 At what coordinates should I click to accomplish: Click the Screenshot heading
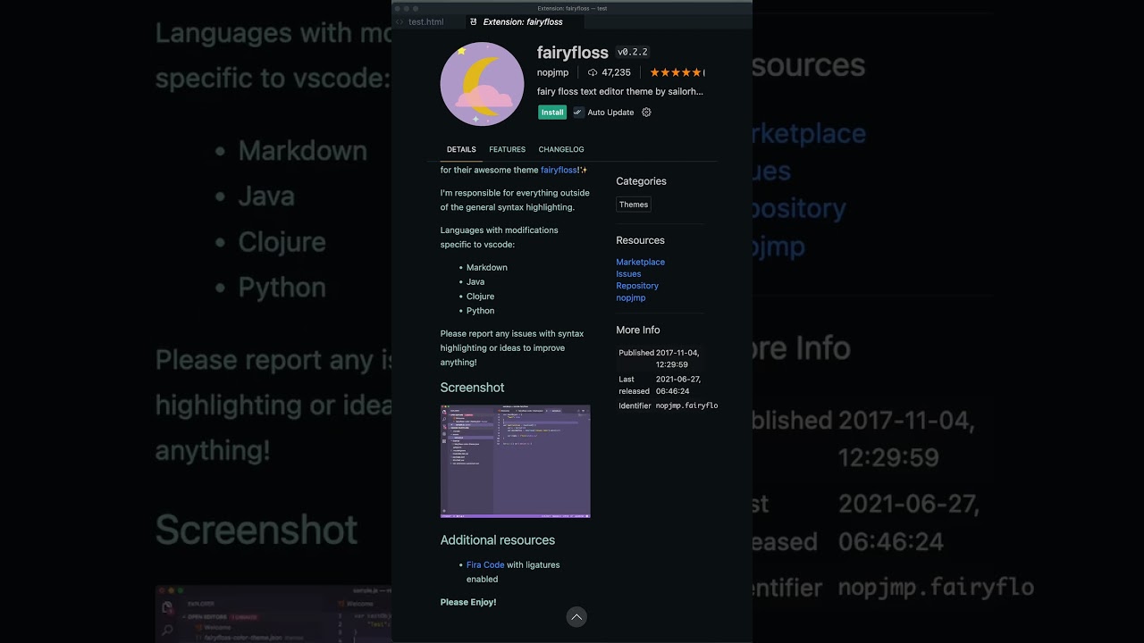[x=472, y=388]
